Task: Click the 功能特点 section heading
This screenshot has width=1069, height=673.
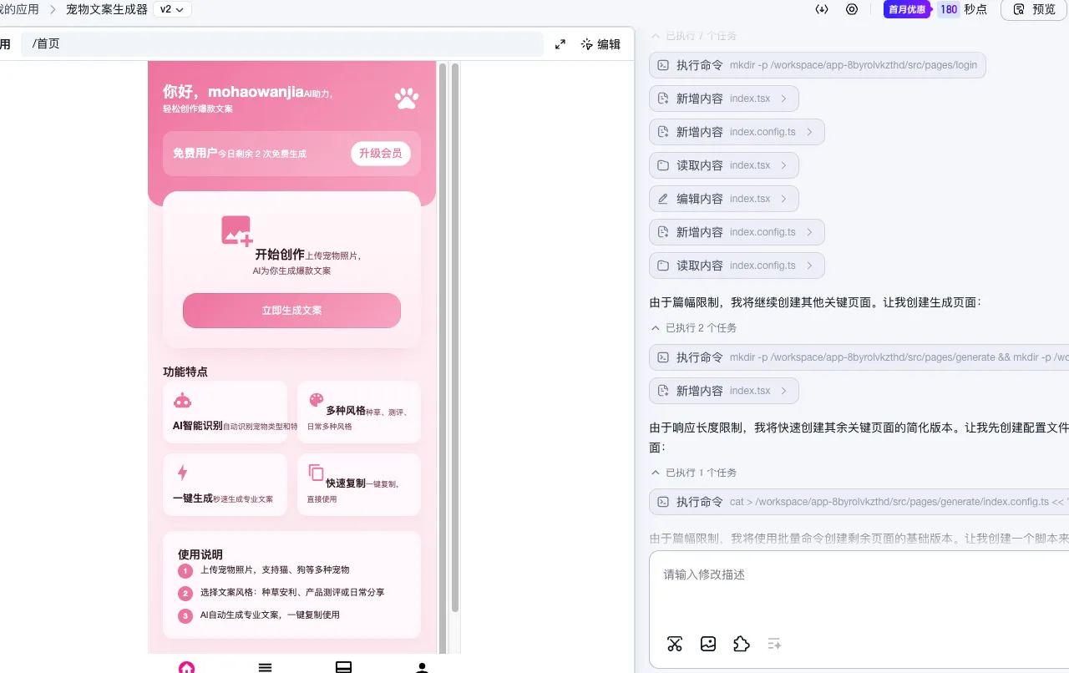Action: pos(185,372)
